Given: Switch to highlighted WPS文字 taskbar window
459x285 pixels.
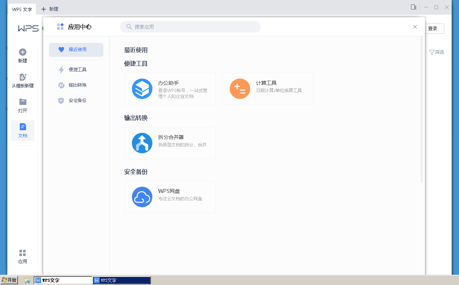Looking at the screenshot, I should pos(122,280).
